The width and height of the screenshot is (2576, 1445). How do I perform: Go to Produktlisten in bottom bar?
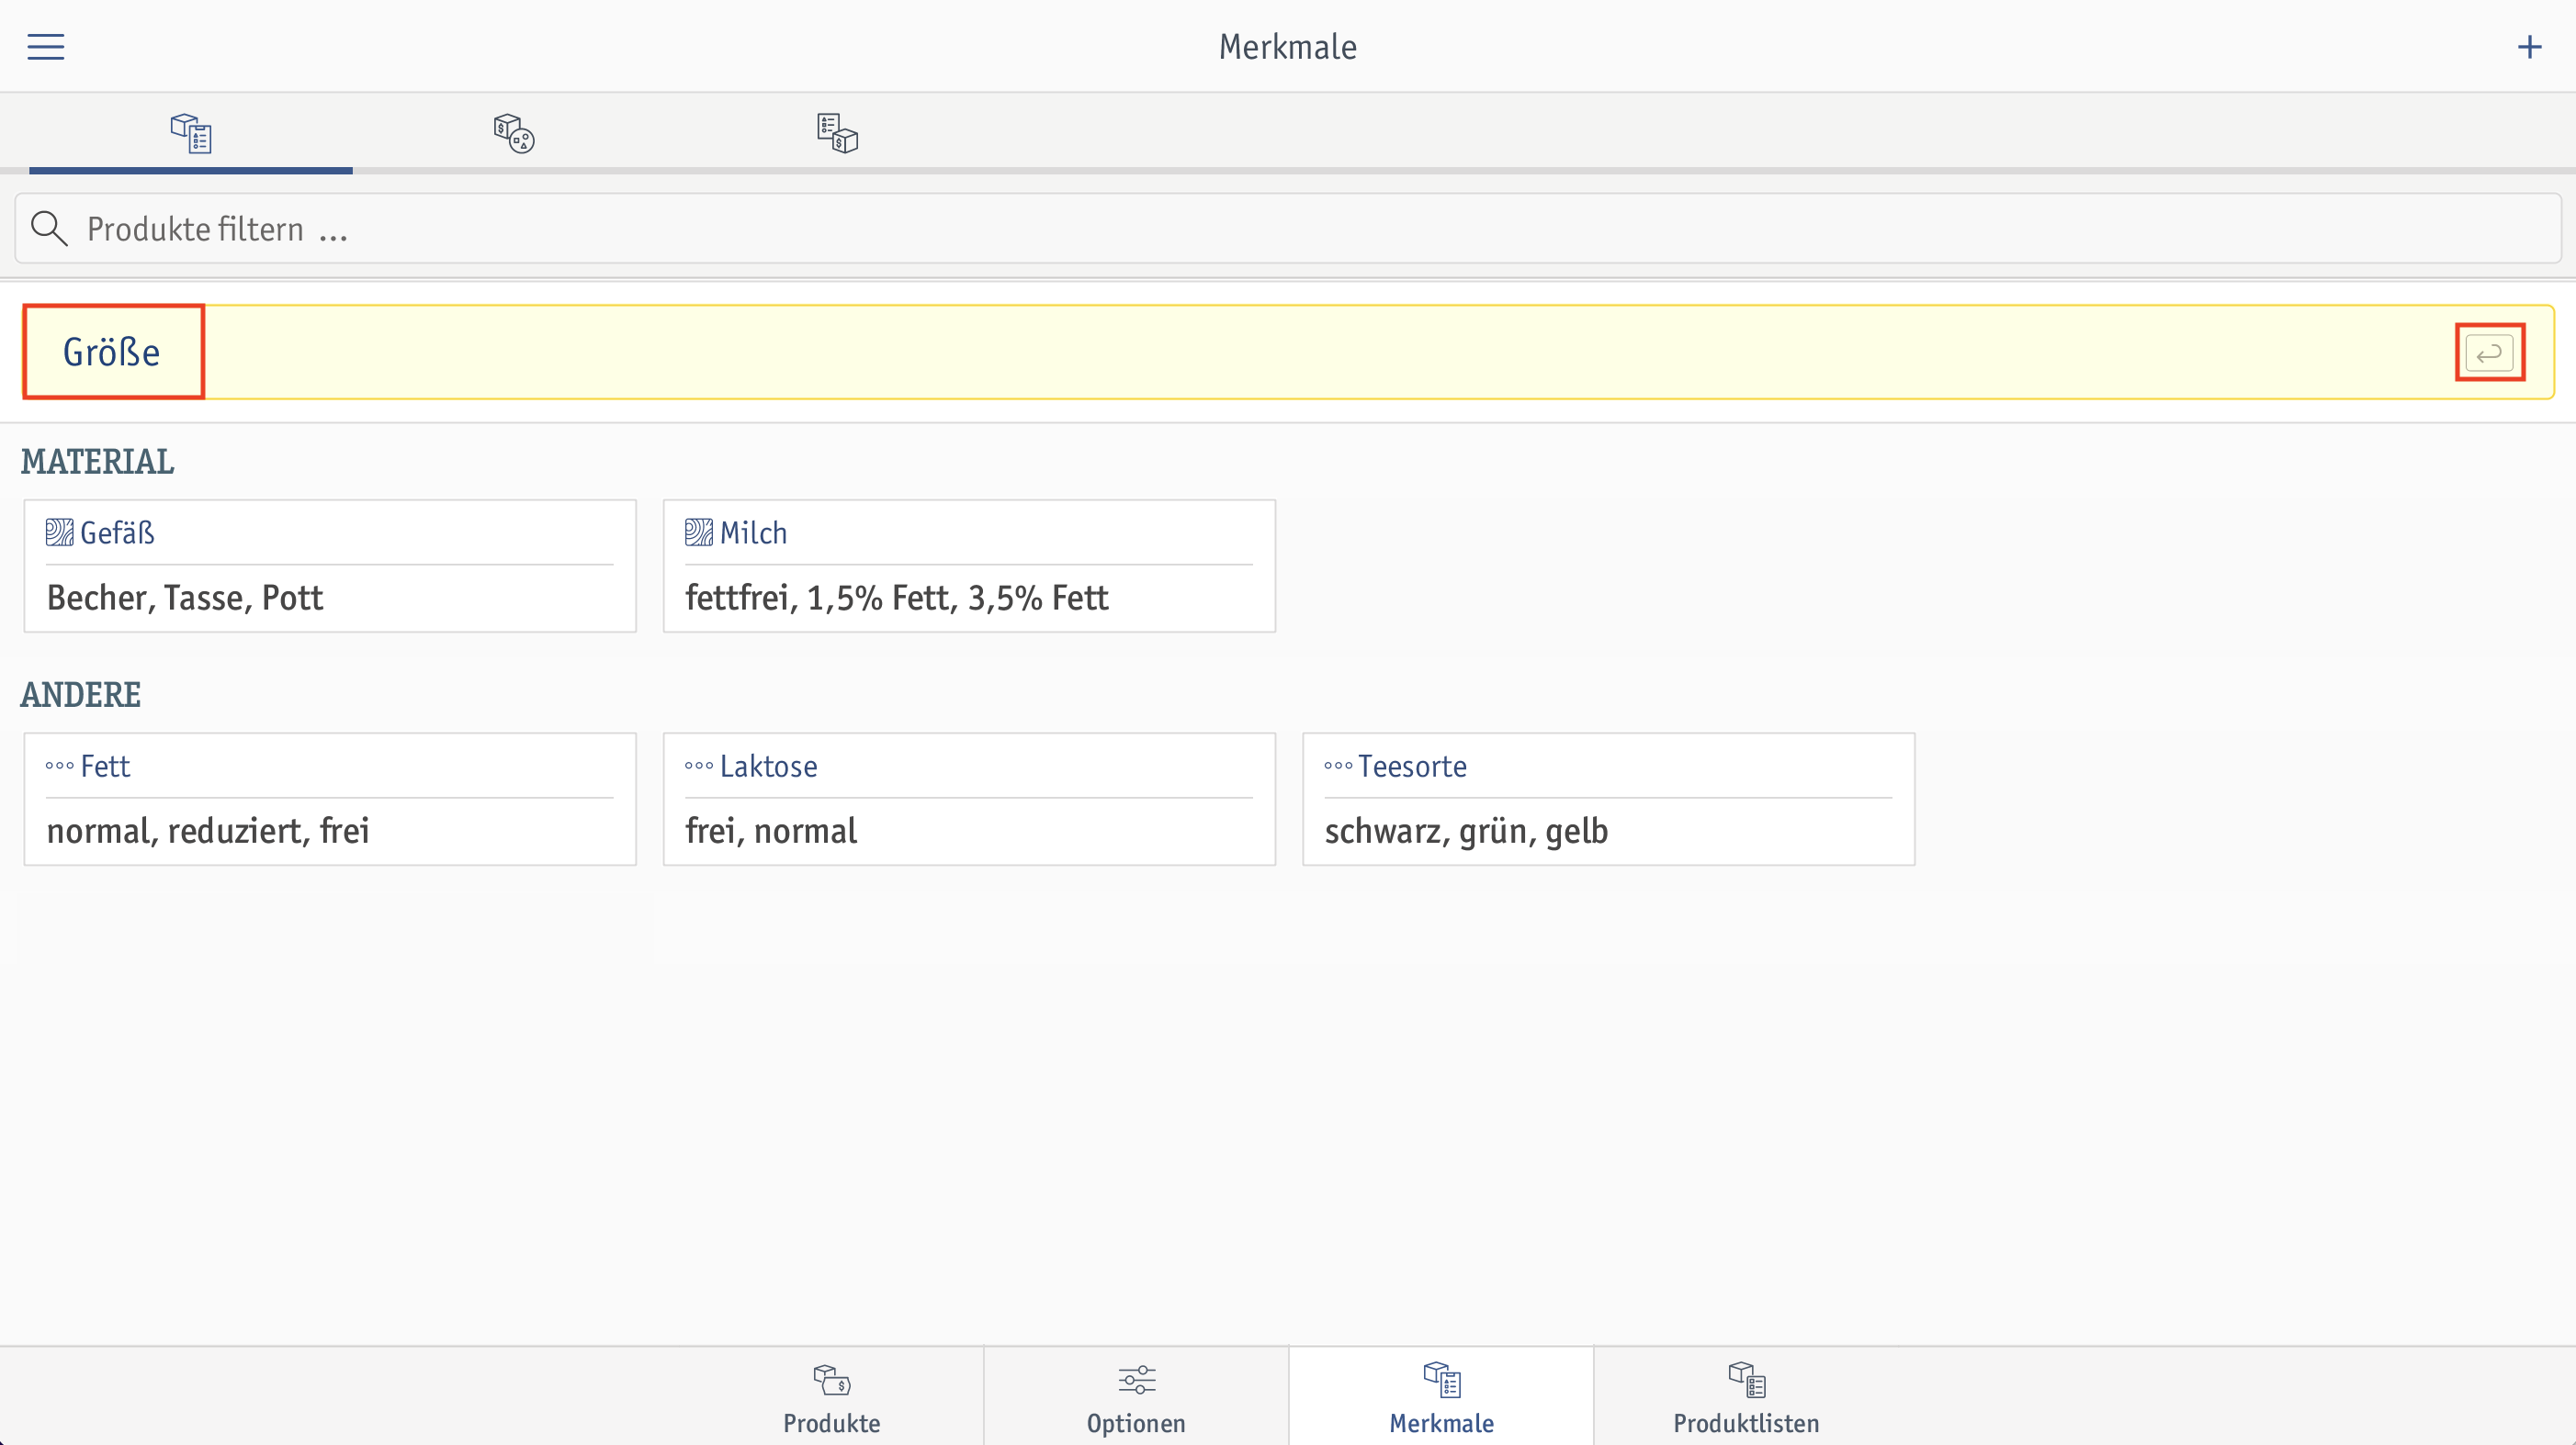(1746, 1397)
